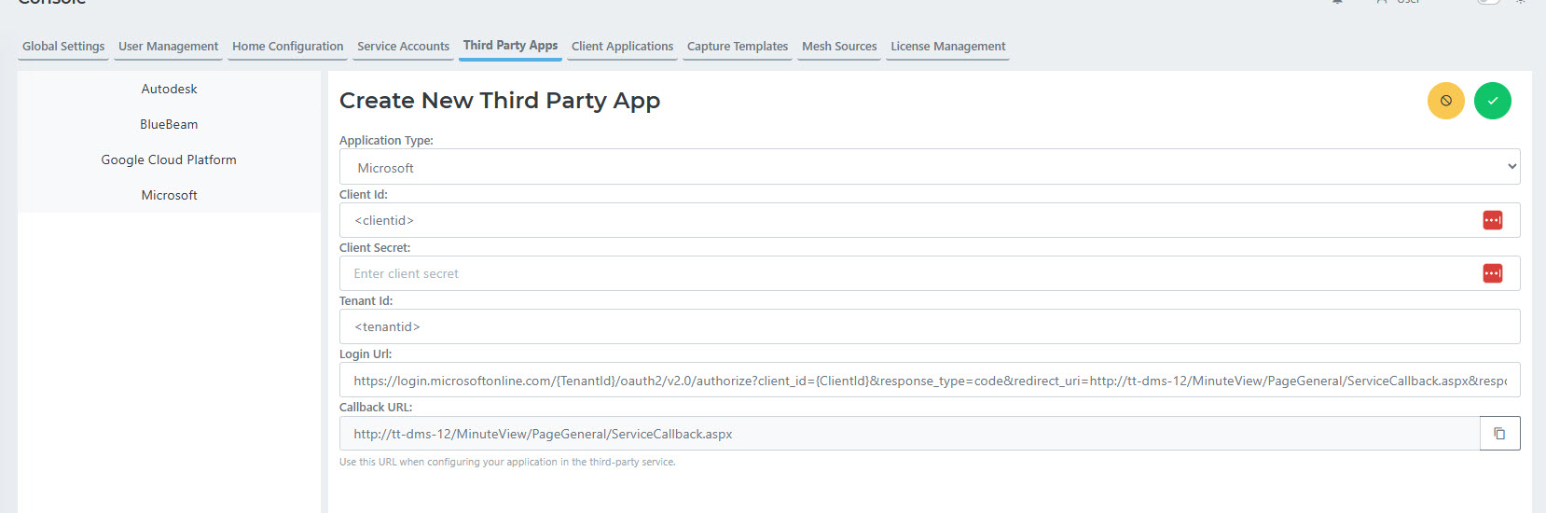Confirm with the green checkmark button
Viewport: 1546px width, 513px height.
coord(1492,101)
